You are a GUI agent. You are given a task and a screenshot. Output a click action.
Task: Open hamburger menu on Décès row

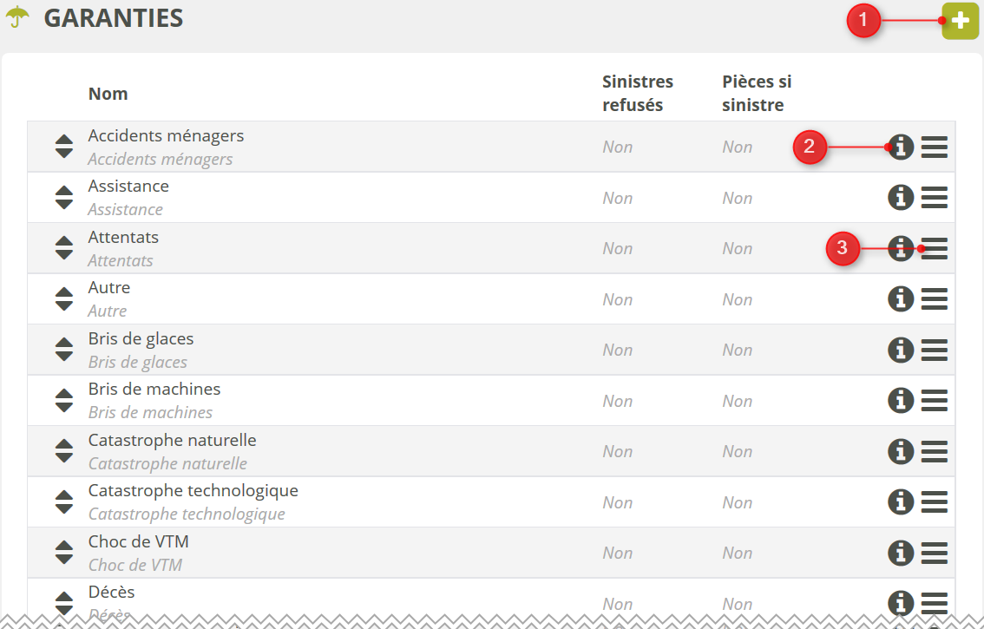tap(934, 603)
